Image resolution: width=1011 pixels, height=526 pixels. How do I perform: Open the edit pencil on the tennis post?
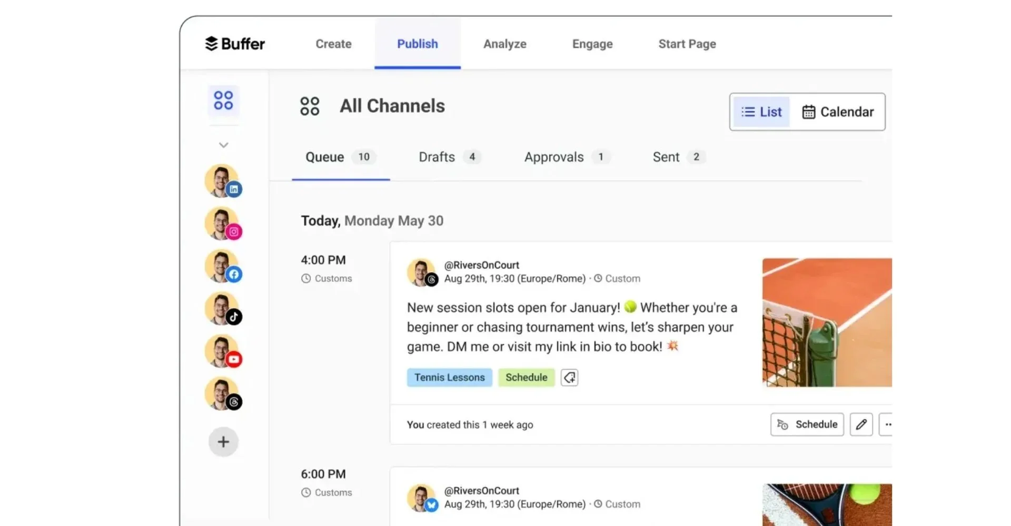pyautogui.click(x=861, y=424)
